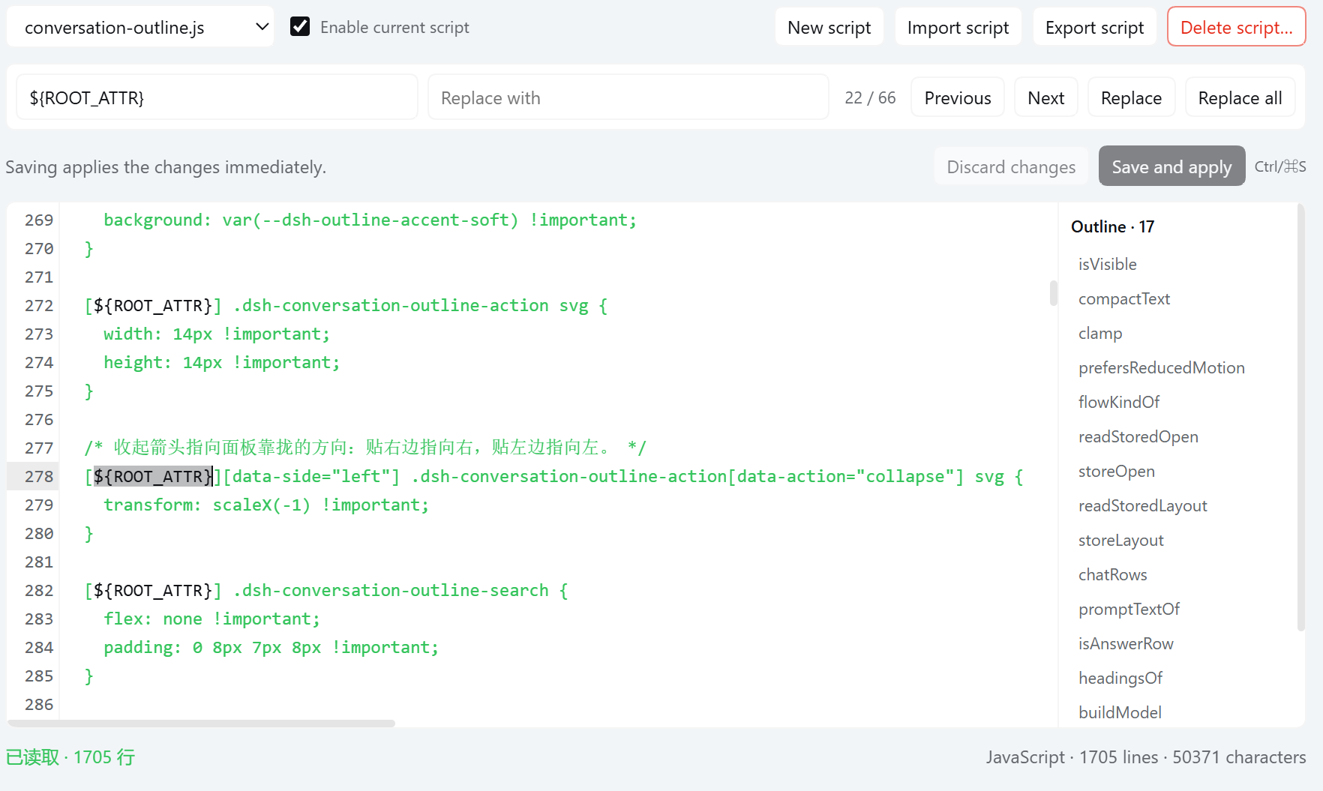Jump to prefersReducedMotion in the outline
1323x791 pixels.
pyautogui.click(x=1161, y=367)
